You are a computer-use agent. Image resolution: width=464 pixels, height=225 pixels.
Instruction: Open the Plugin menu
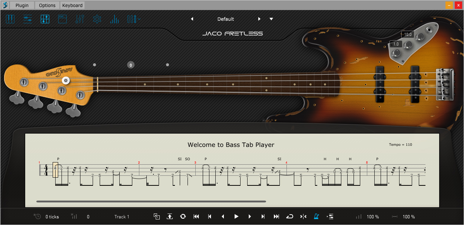(x=22, y=5)
